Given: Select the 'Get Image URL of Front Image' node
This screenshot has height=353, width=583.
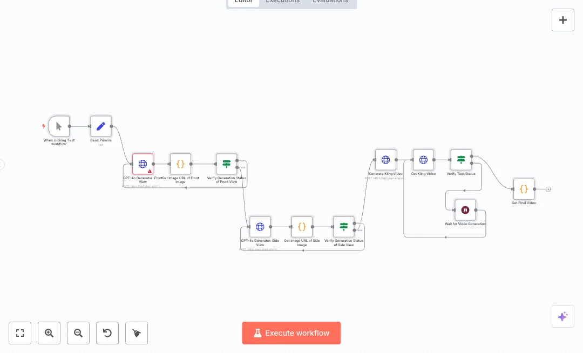Looking at the screenshot, I should 180,164.
